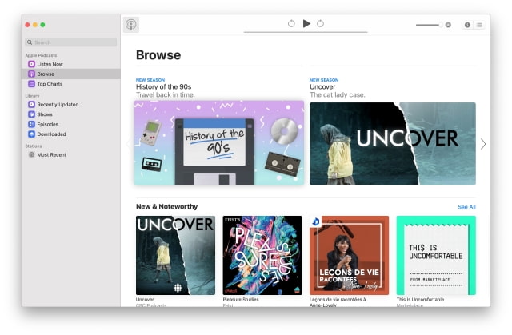Start playback with the play button
This screenshot has width=512, height=335.
click(x=306, y=23)
